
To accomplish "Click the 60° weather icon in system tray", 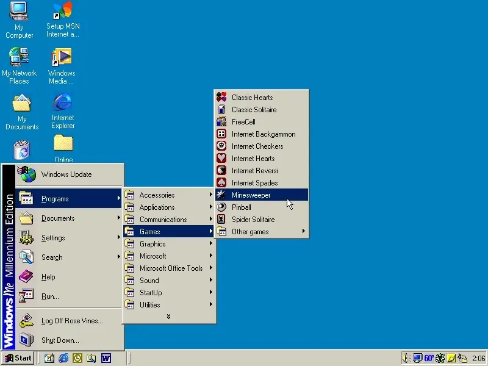I will pos(429,358).
